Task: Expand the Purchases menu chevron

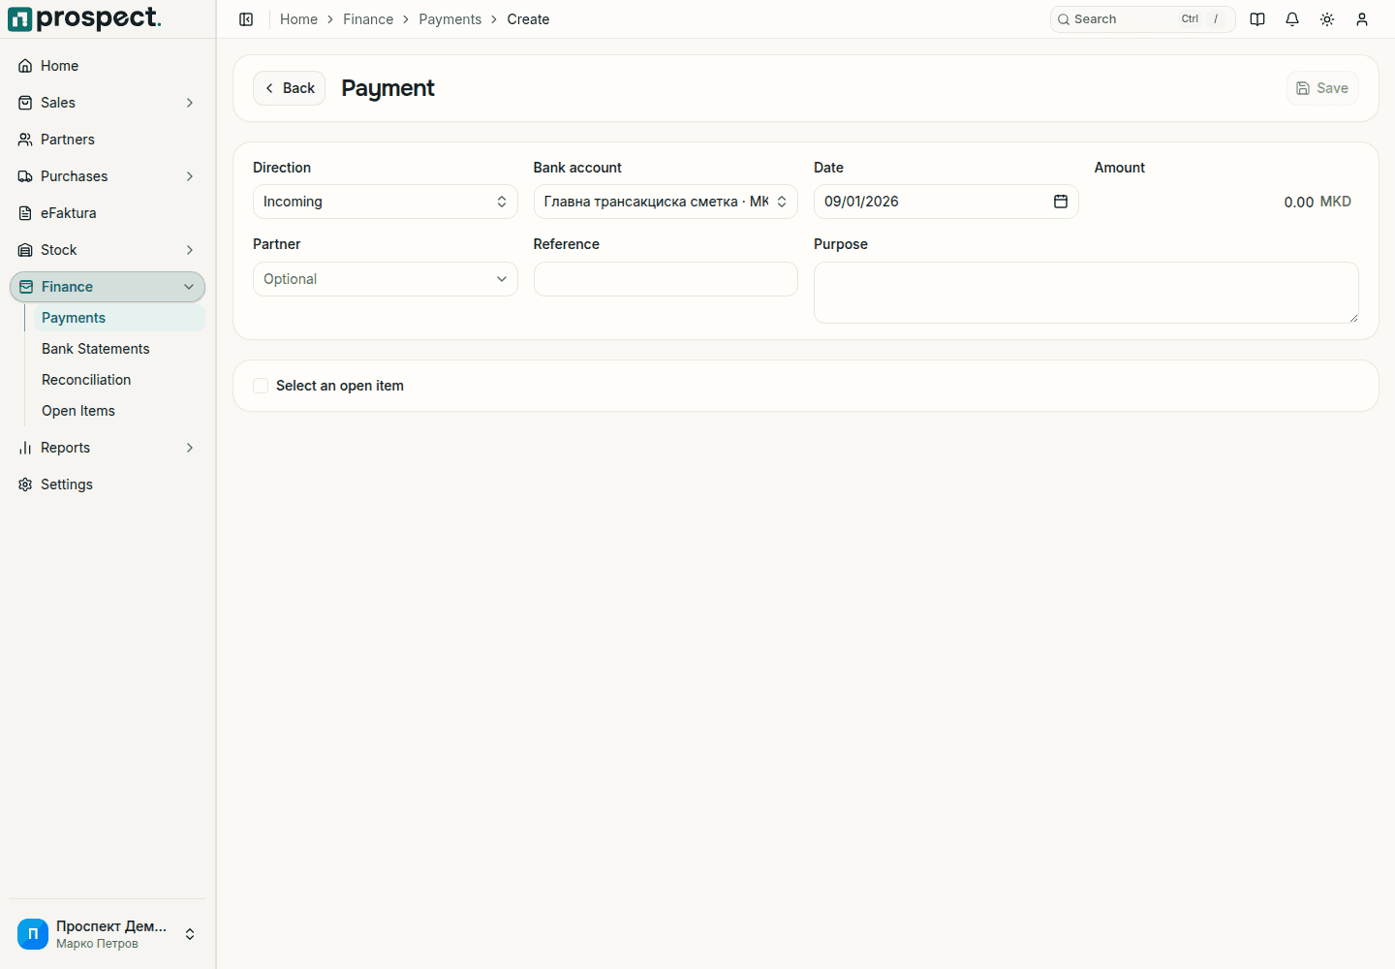Action: pyautogui.click(x=190, y=176)
